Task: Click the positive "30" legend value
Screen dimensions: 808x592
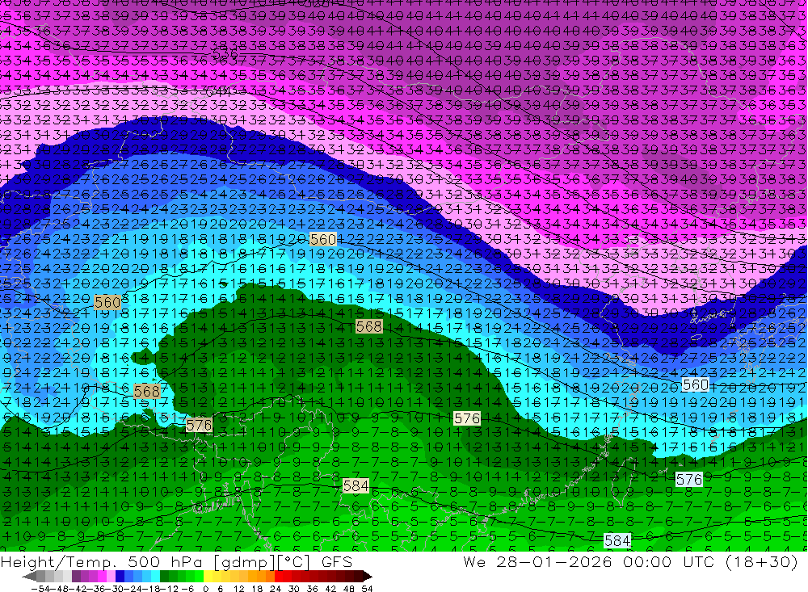Action: (x=294, y=589)
